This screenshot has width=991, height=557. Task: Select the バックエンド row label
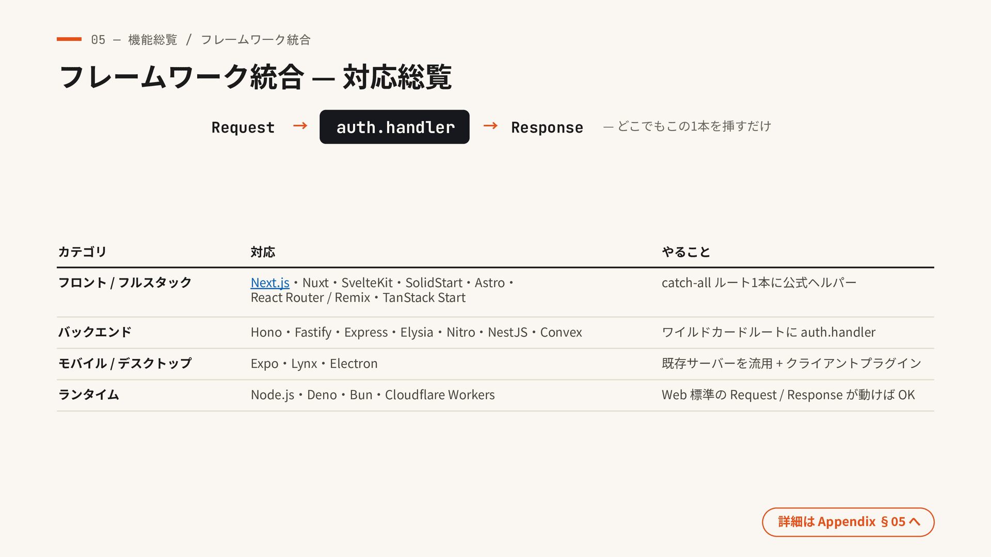click(x=95, y=332)
